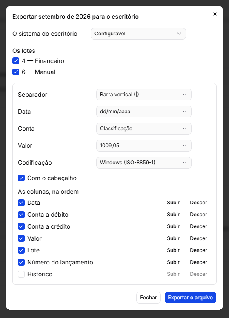Toggle 'Com o cabeçalho' checkbox
229x318 pixels.
pos(21,178)
